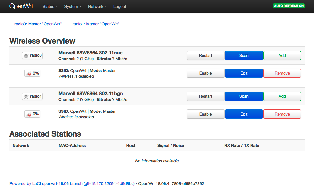Viewport: 314px width, 191px height.
Task: Open the Powered by LuCI openwrt-18.06 link
Action: point(72,183)
